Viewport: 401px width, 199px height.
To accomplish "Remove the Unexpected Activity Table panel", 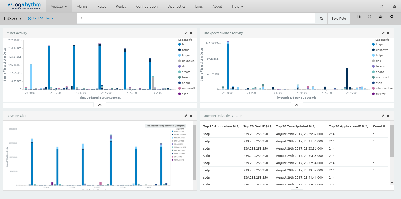I will [388, 116].
